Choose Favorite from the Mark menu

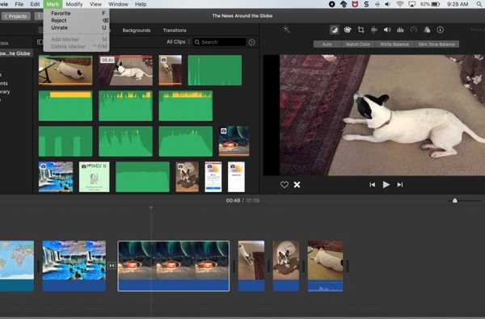pos(76,13)
